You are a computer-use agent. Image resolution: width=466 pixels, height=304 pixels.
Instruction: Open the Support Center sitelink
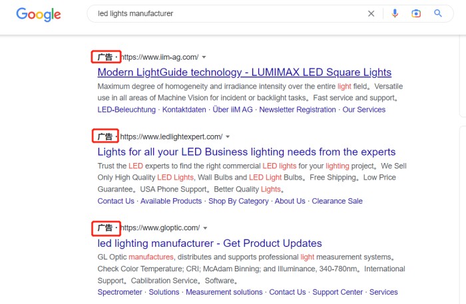pos(338,292)
